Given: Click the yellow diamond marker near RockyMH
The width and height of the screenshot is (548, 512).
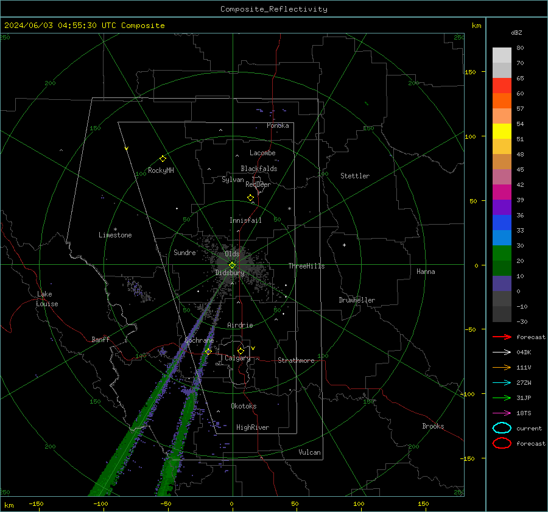Looking at the screenshot, I should coord(163,159).
